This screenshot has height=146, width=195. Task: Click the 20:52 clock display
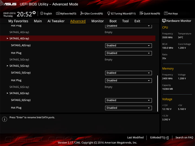coord(24,14)
